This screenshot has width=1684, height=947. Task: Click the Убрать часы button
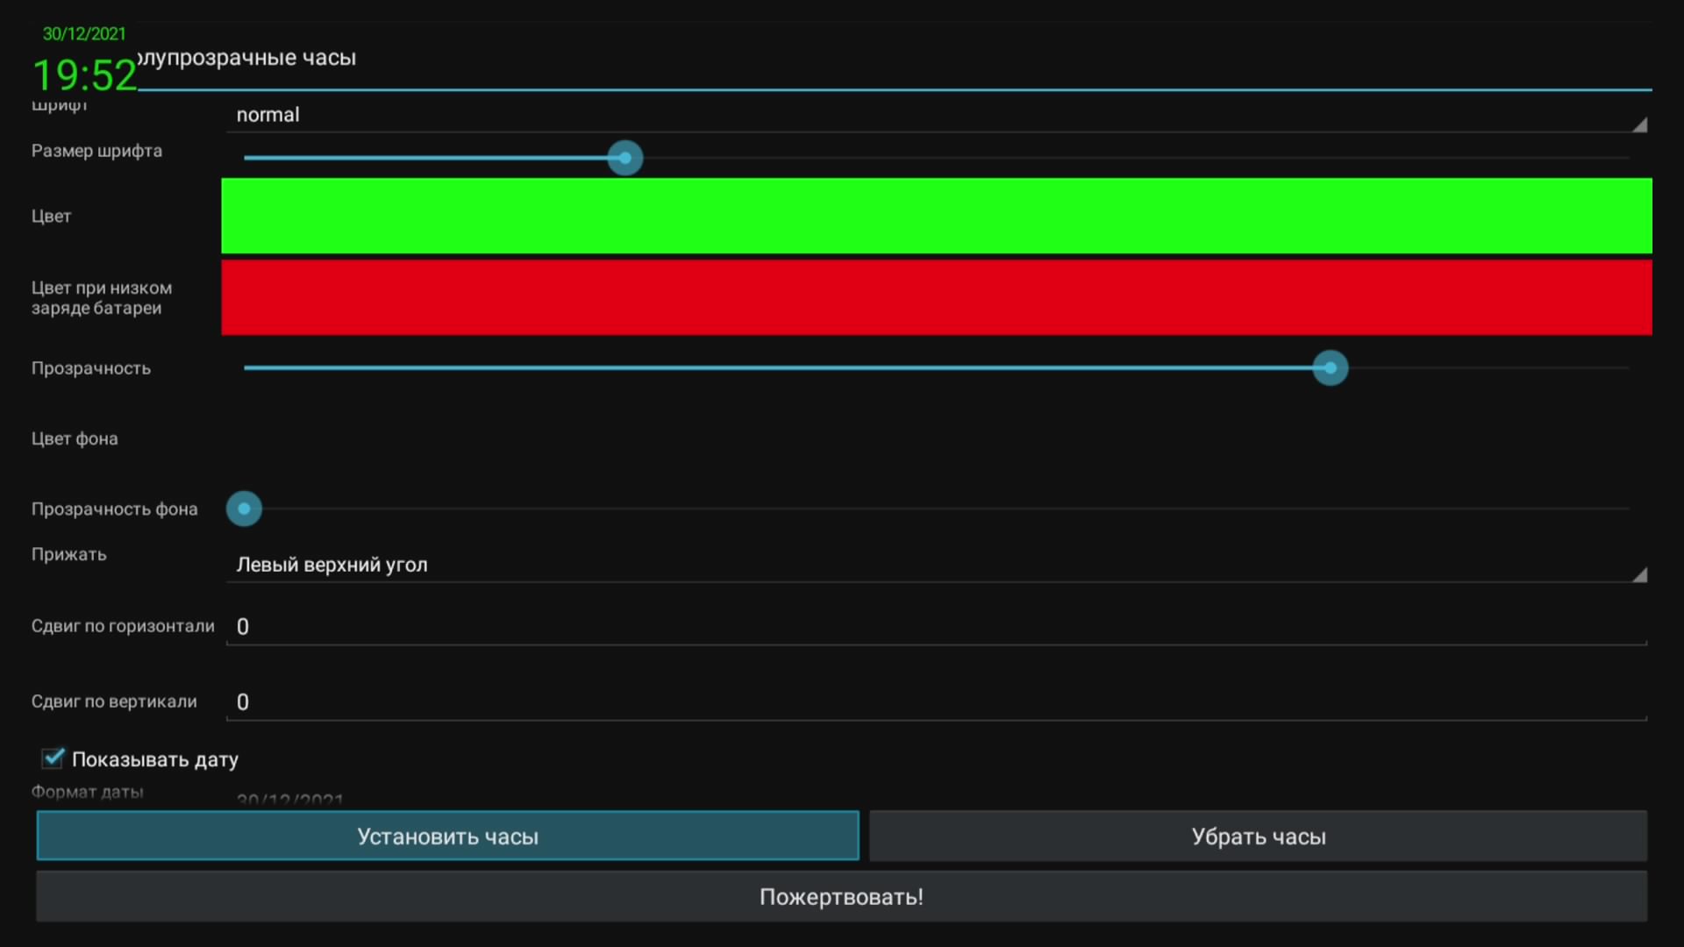[x=1259, y=836]
